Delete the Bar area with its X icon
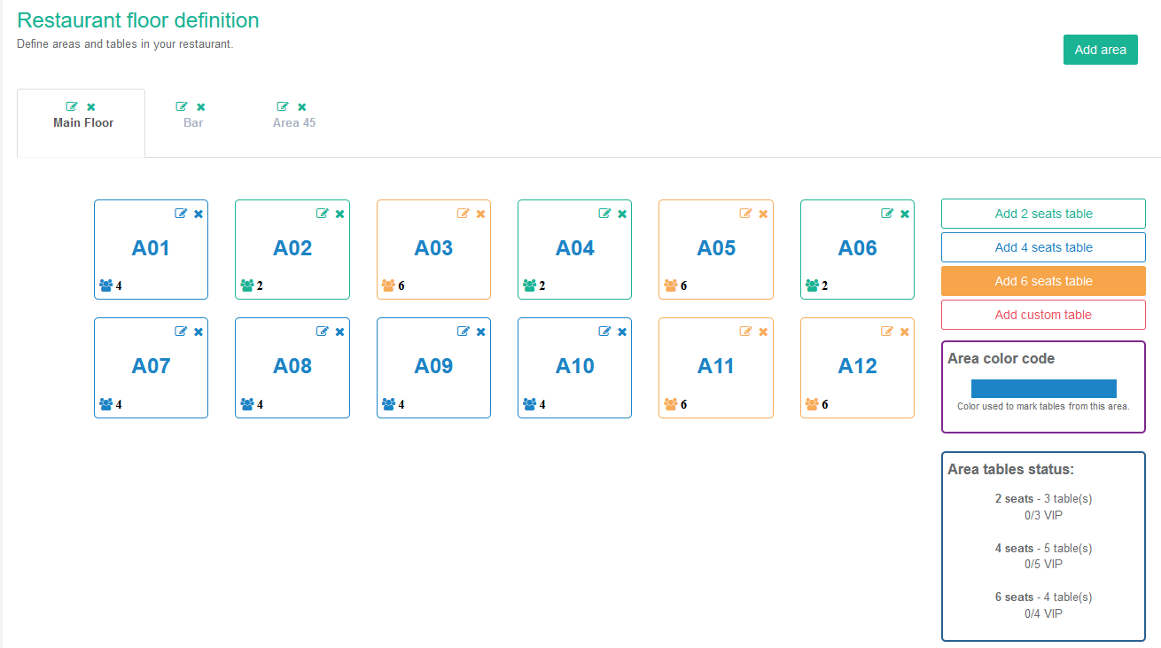Viewport: 1161px width, 648px height. 200,106
